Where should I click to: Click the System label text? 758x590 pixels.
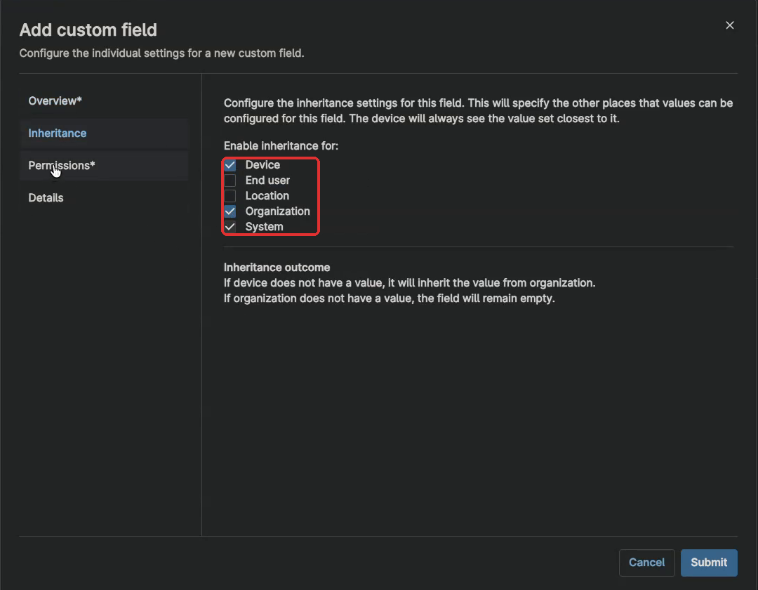pyautogui.click(x=264, y=227)
